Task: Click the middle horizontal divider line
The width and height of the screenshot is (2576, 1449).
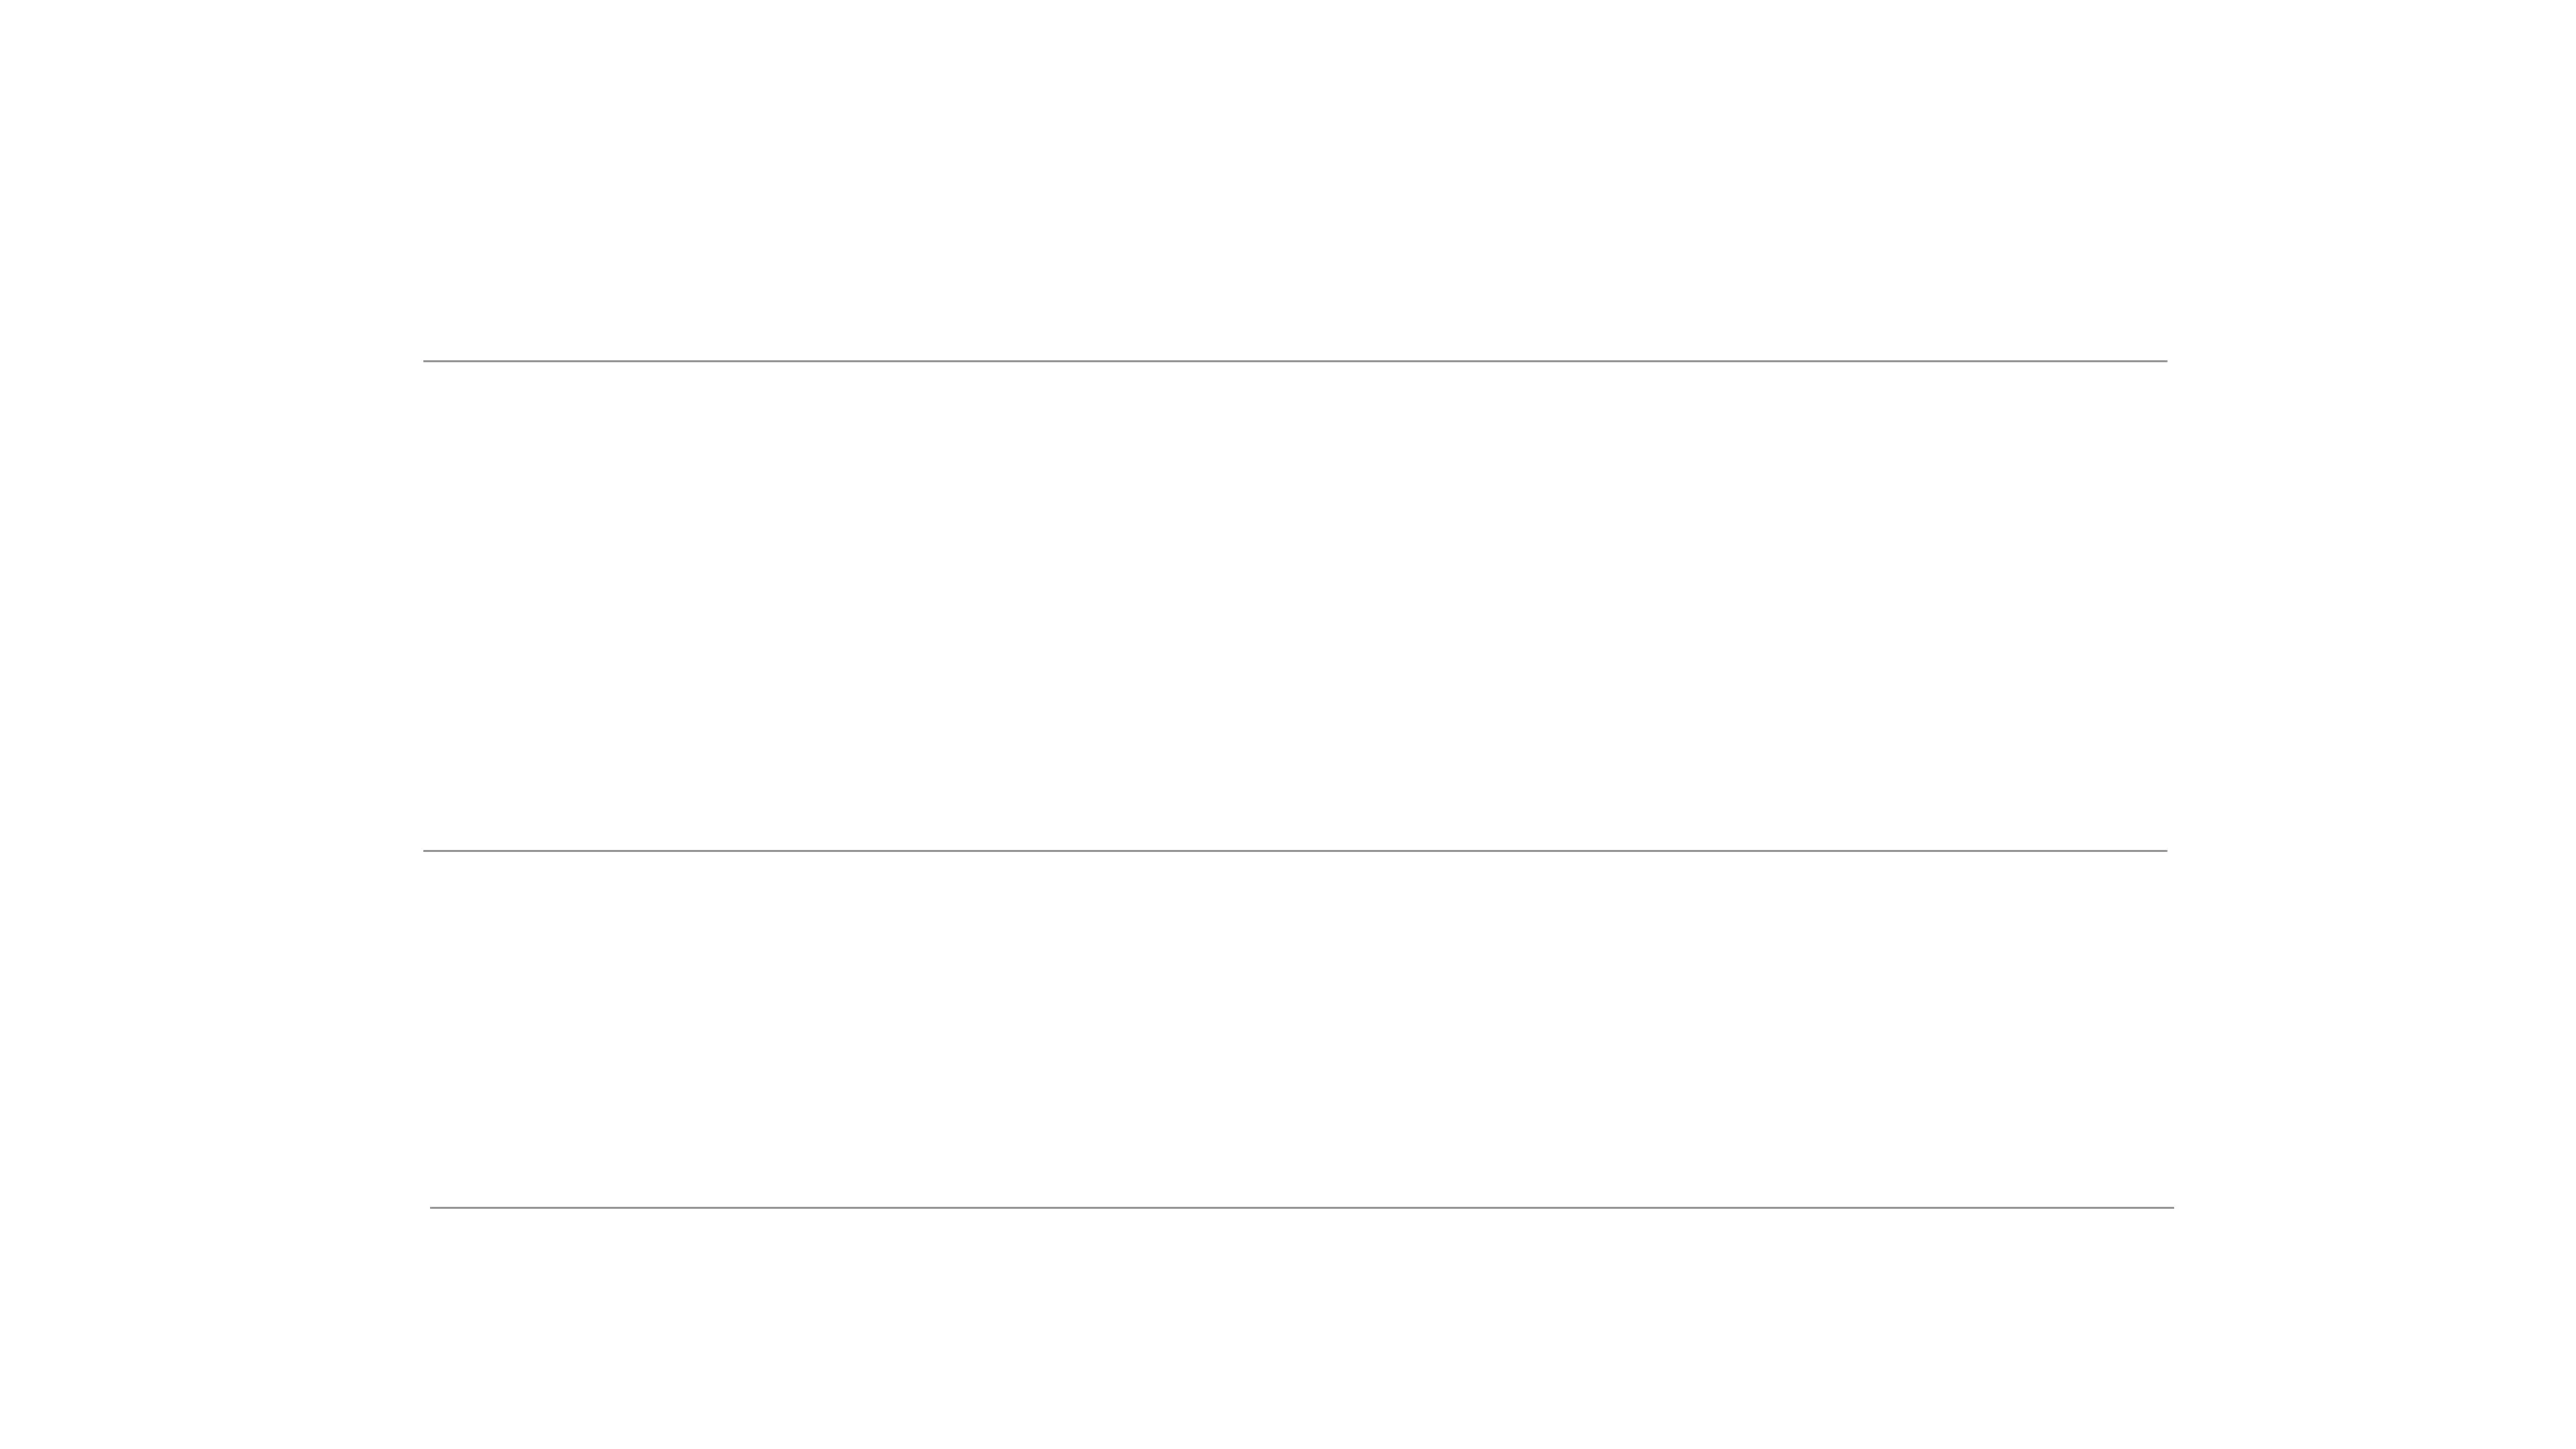Action: 1294,851
